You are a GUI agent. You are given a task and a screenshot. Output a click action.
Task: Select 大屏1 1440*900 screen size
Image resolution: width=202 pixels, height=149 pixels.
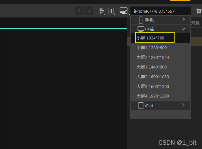[x=160, y=67]
